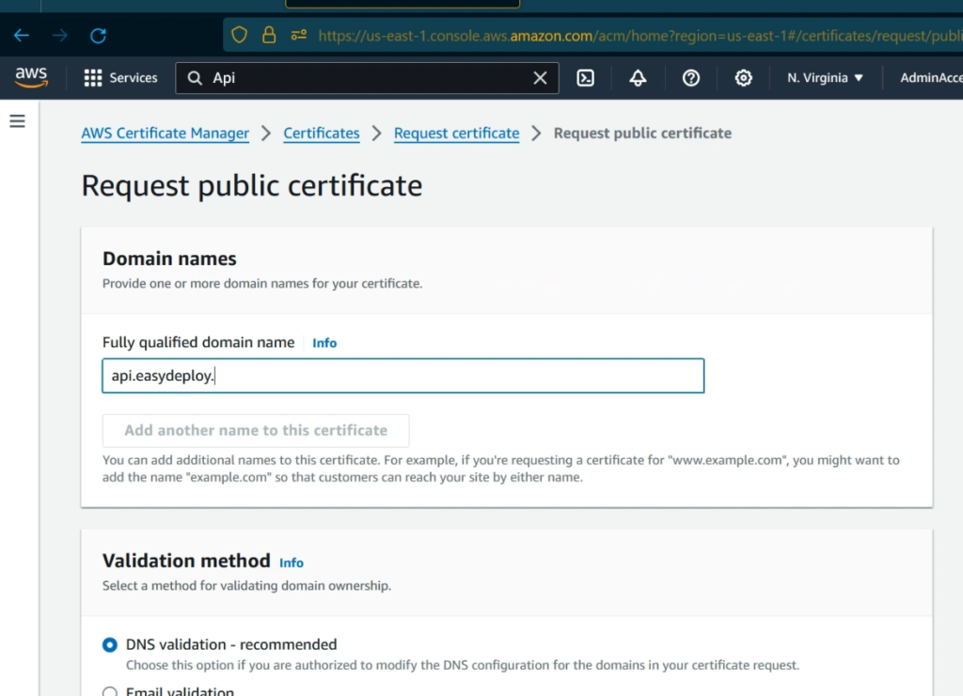Click inside the domain name input field

(x=403, y=375)
